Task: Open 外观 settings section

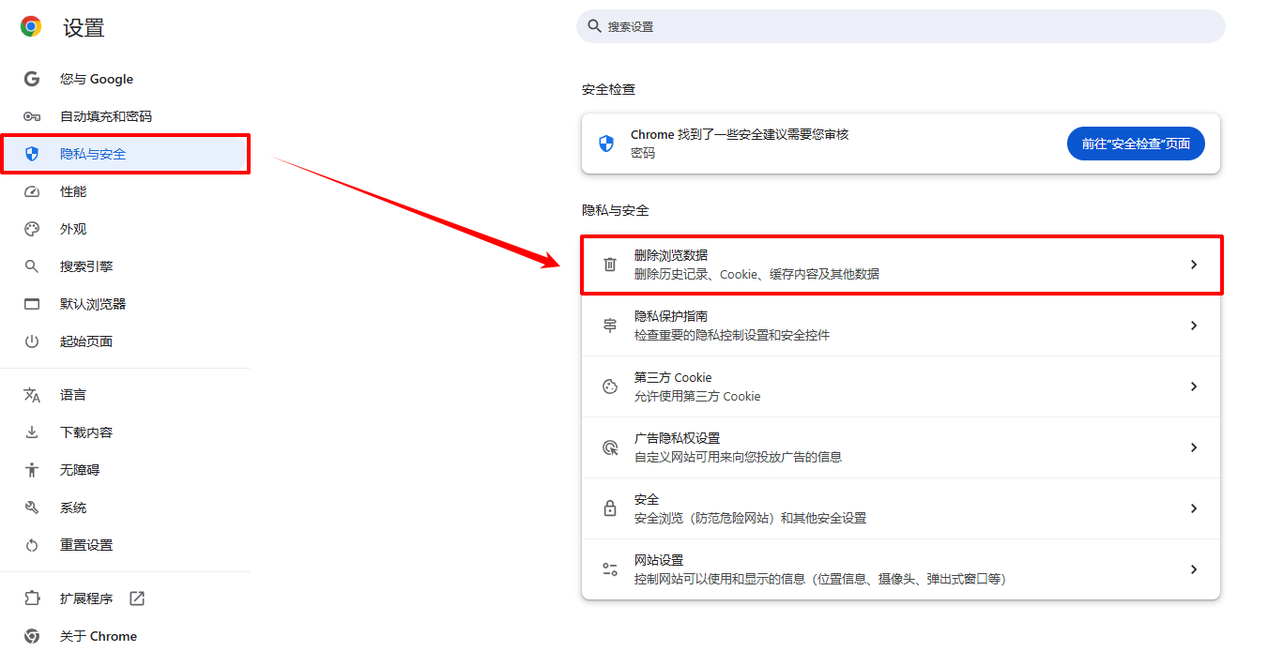Action: [125, 229]
